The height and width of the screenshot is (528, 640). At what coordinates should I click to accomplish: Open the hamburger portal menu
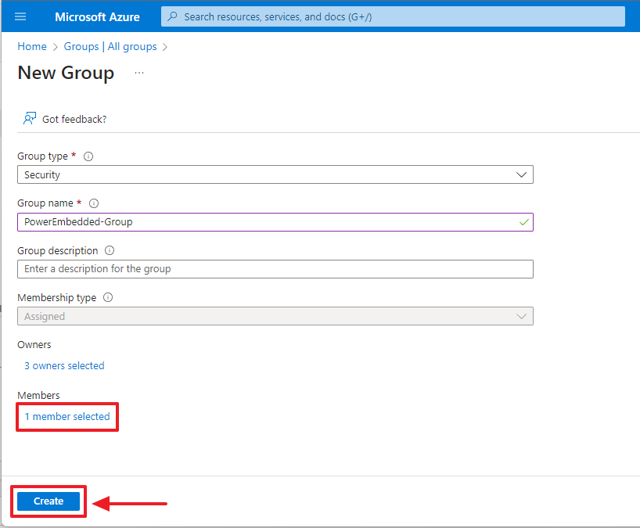[20, 16]
